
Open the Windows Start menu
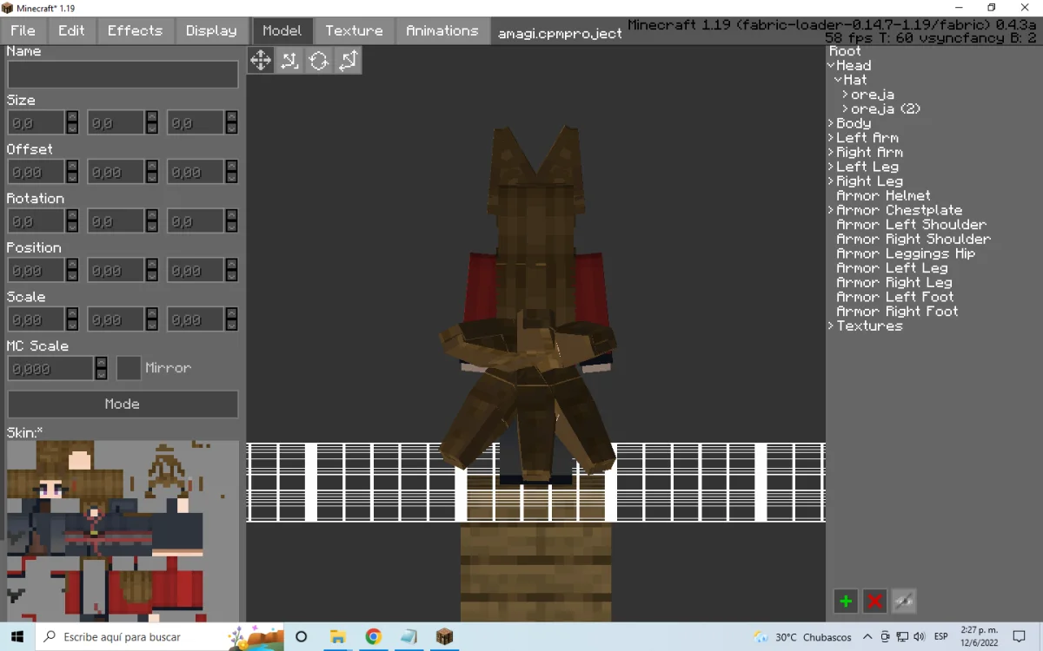(x=17, y=636)
